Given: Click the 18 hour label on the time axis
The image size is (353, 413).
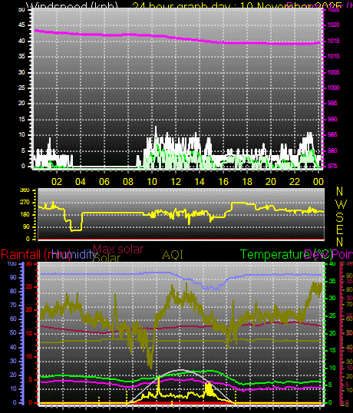Looking at the screenshot, I should point(247,182).
